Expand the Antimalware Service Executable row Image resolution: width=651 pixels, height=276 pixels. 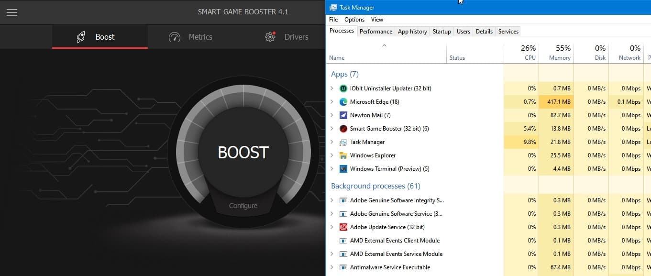pyautogui.click(x=332, y=267)
